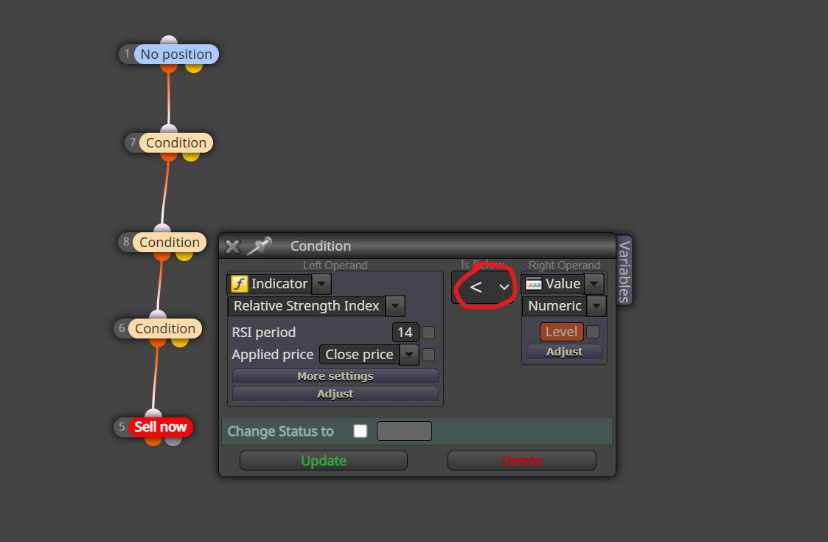Click the Right Operand label
The height and width of the screenshot is (542, 828).
[564, 265]
